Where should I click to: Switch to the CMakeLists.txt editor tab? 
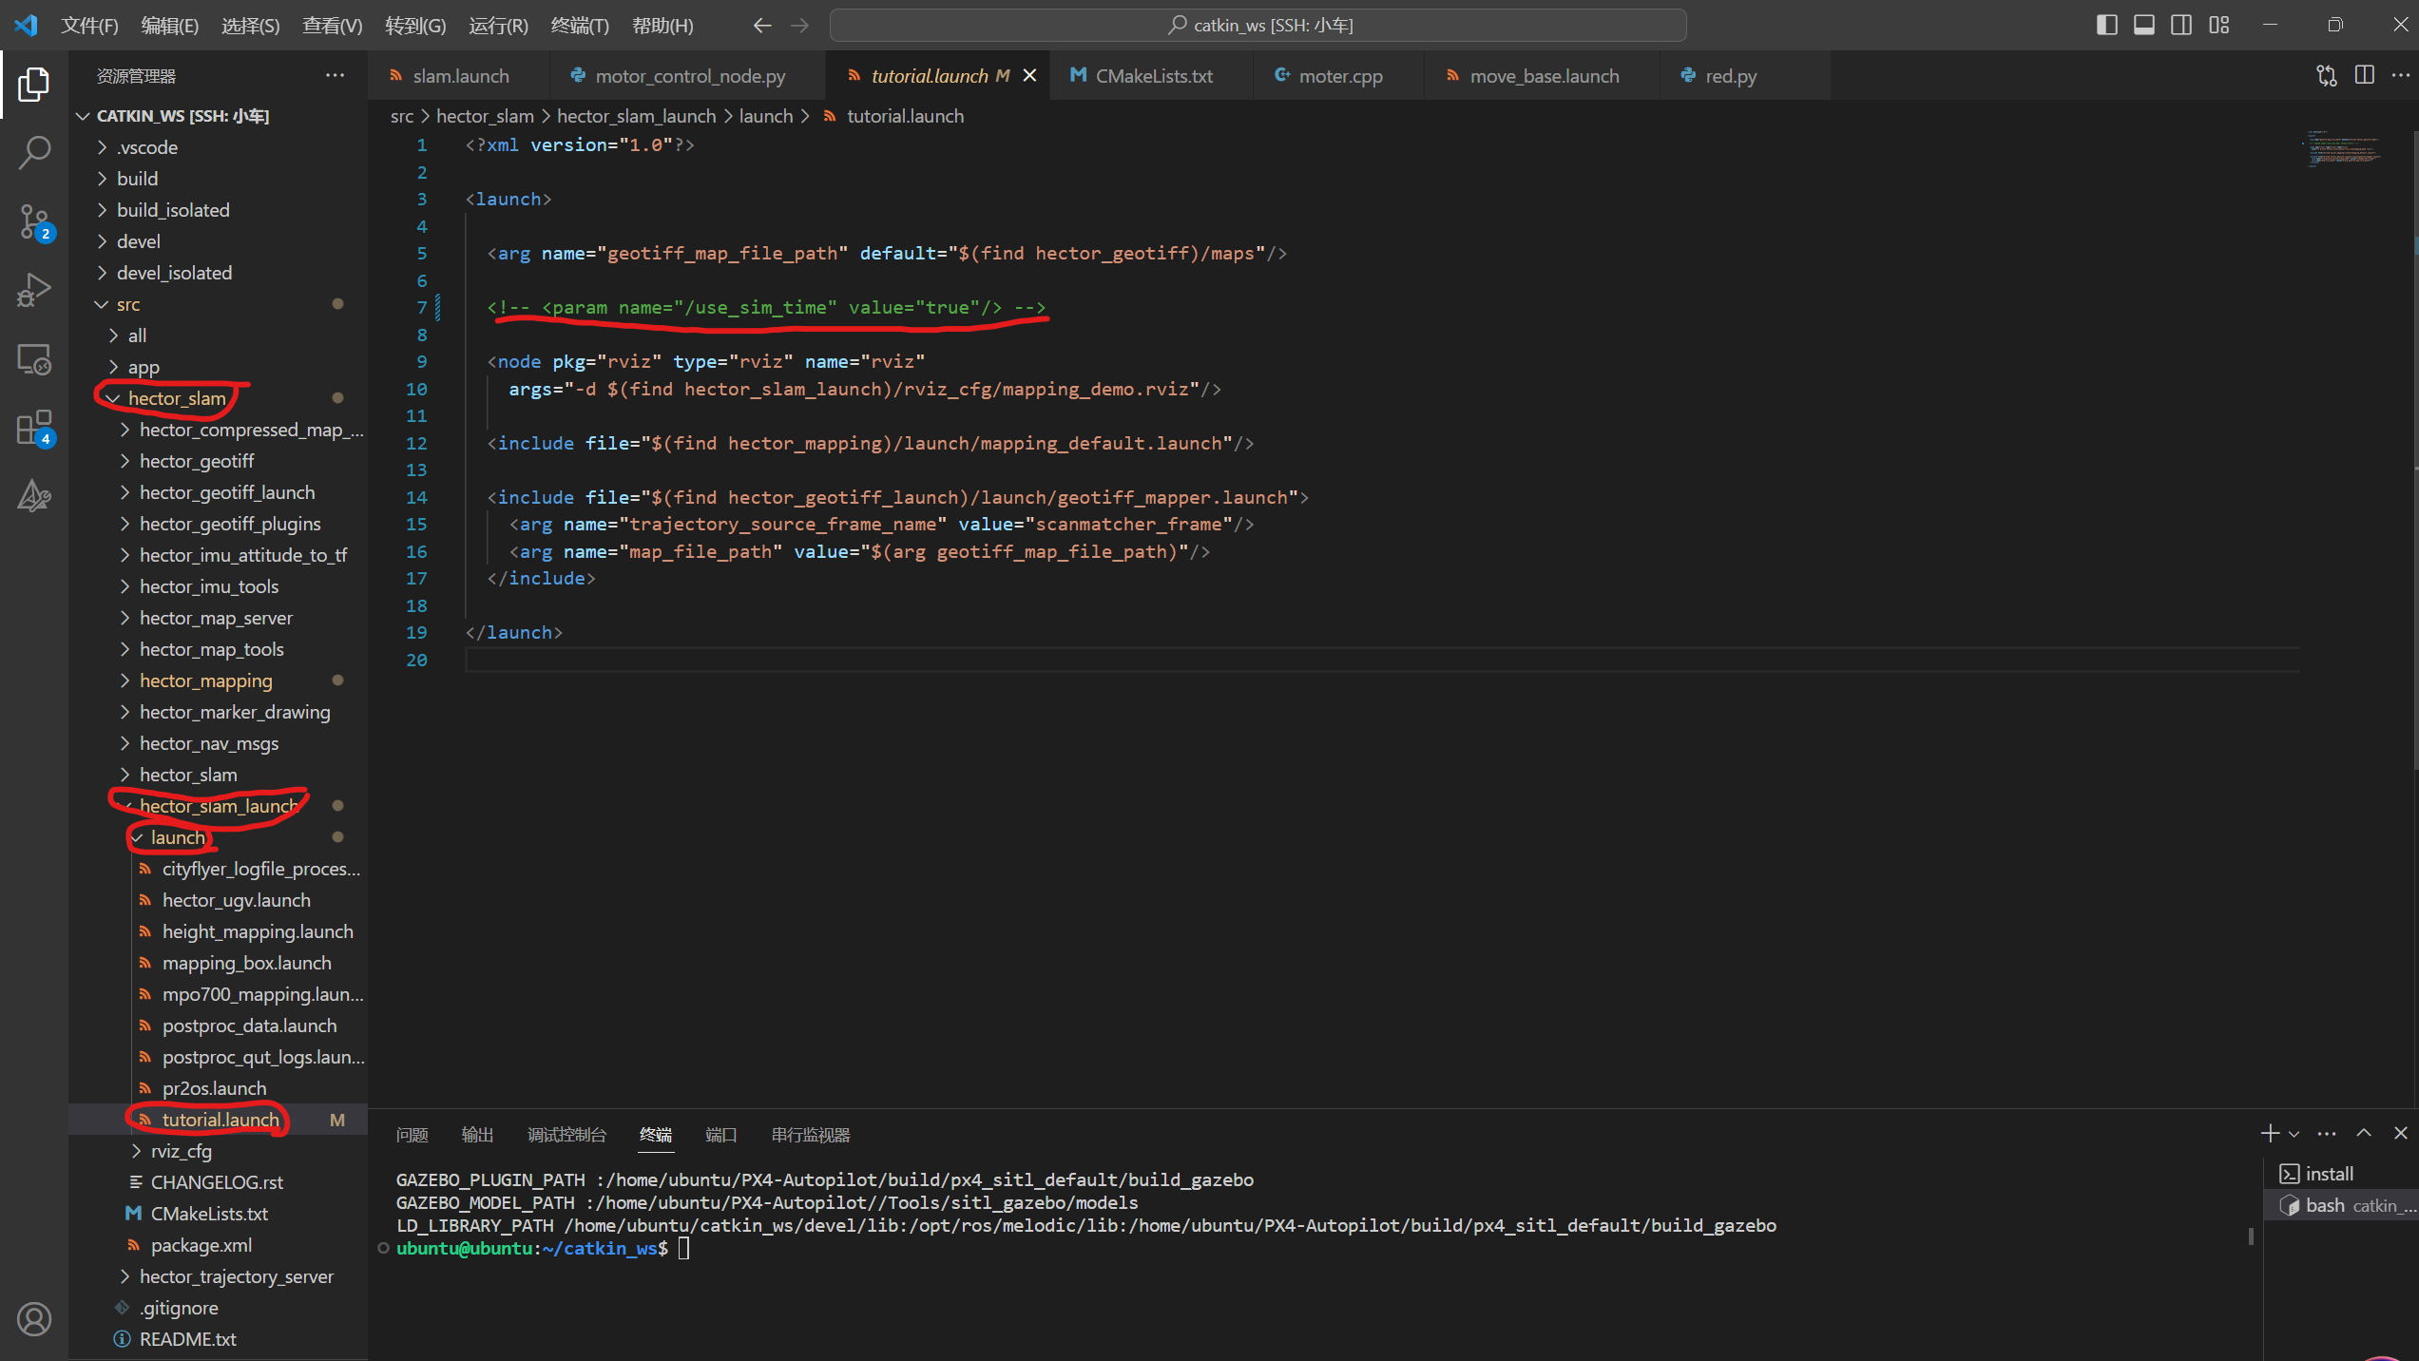1153,76
